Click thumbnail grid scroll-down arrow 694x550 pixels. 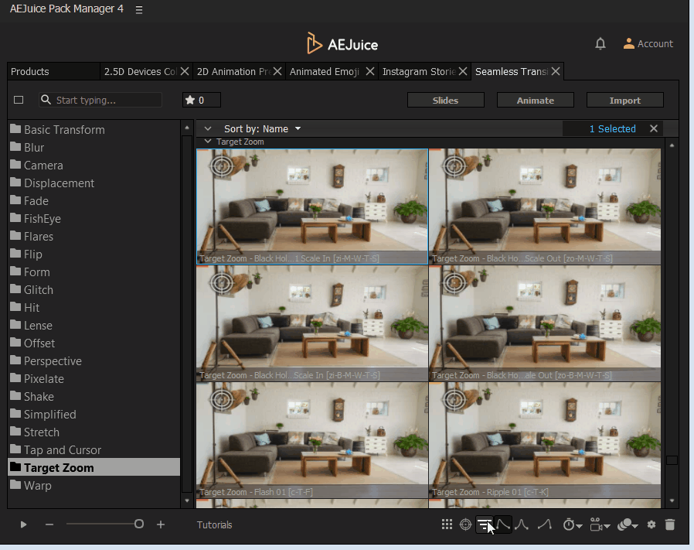(x=672, y=500)
